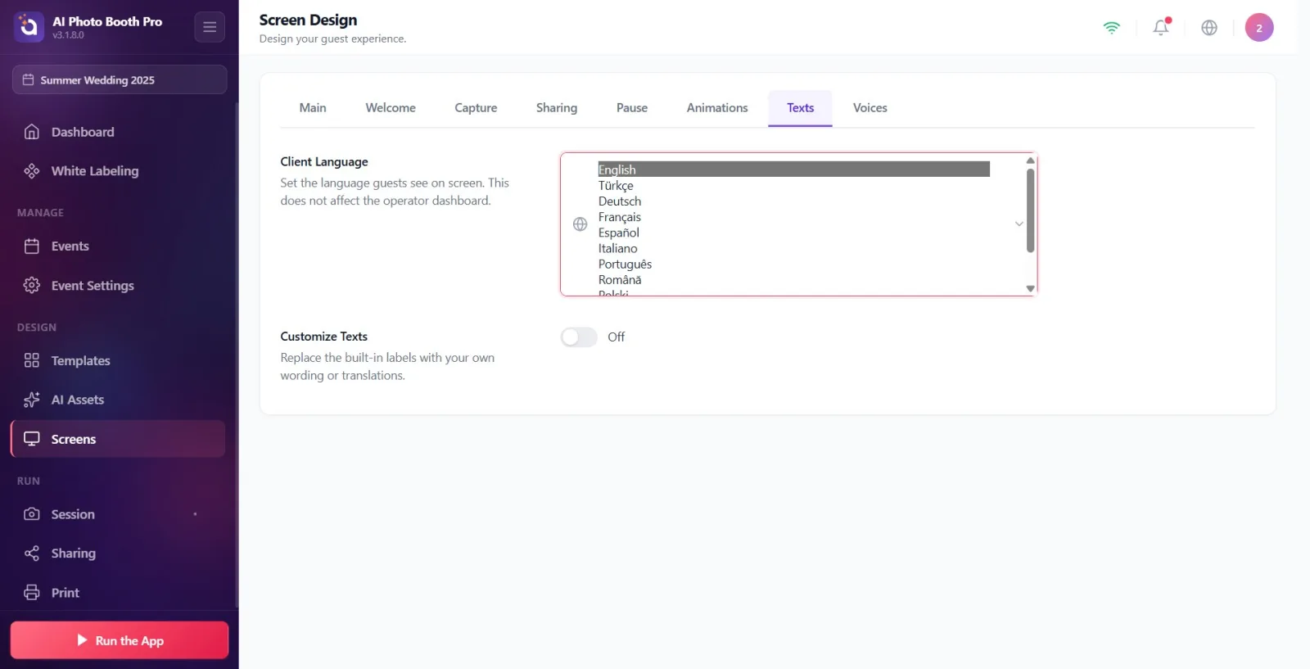Open White Labeling page

[119, 171]
